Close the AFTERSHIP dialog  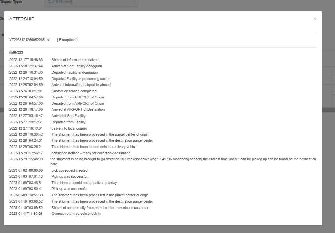[315, 19]
